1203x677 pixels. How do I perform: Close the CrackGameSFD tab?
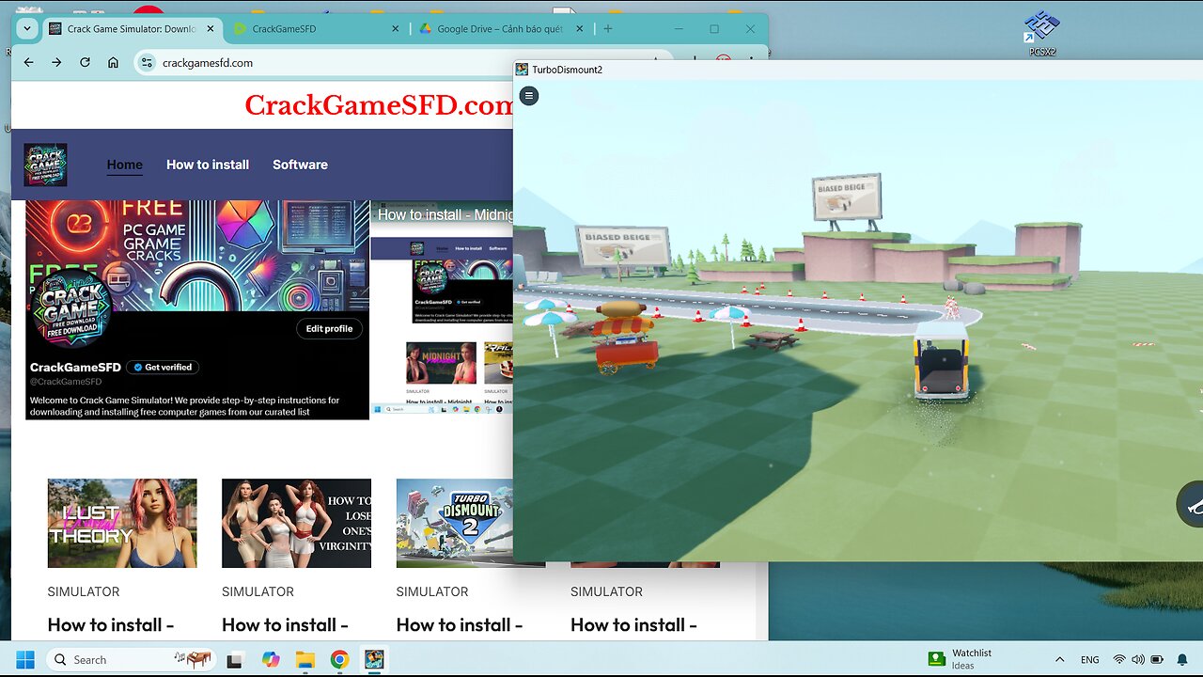[395, 29]
